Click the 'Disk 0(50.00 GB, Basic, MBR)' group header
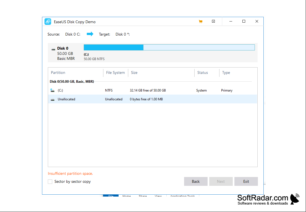This screenshot has width=306, height=212. 72,81
